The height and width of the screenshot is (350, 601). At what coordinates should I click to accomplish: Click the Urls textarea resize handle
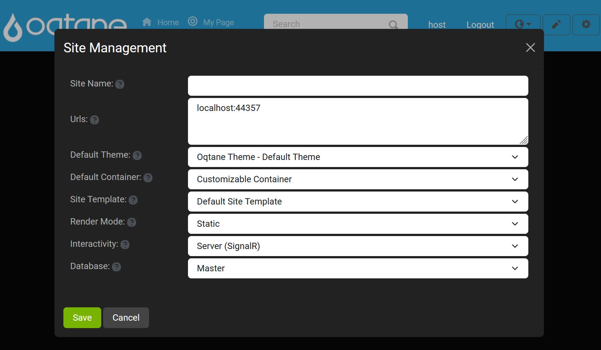point(524,140)
